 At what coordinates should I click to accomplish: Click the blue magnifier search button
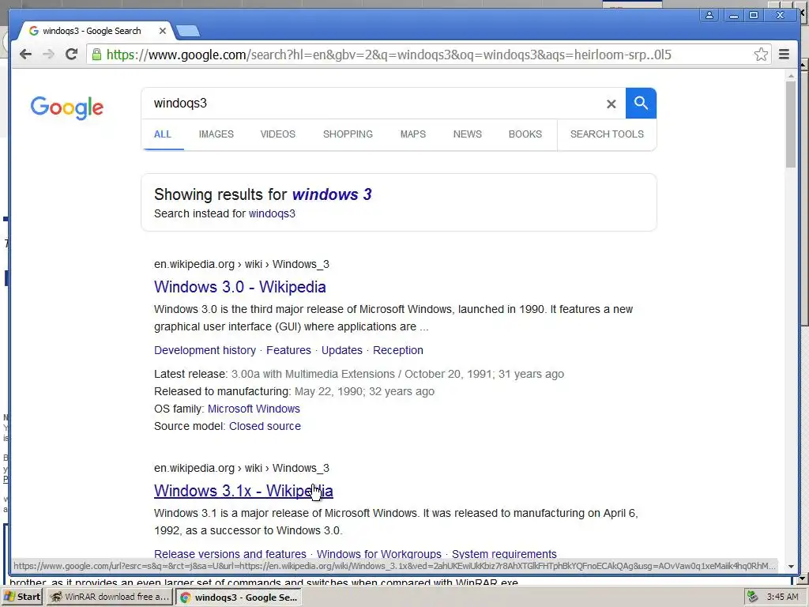[x=641, y=104]
